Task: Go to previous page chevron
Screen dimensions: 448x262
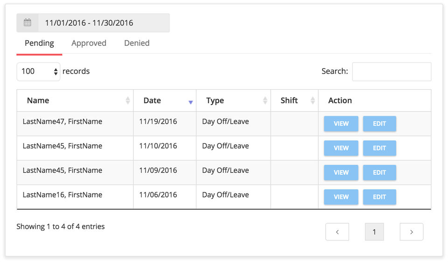Action: click(x=337, y=232)
